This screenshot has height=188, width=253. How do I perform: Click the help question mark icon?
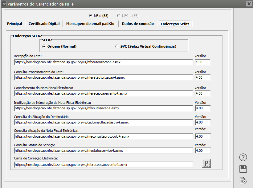point(243,158)
